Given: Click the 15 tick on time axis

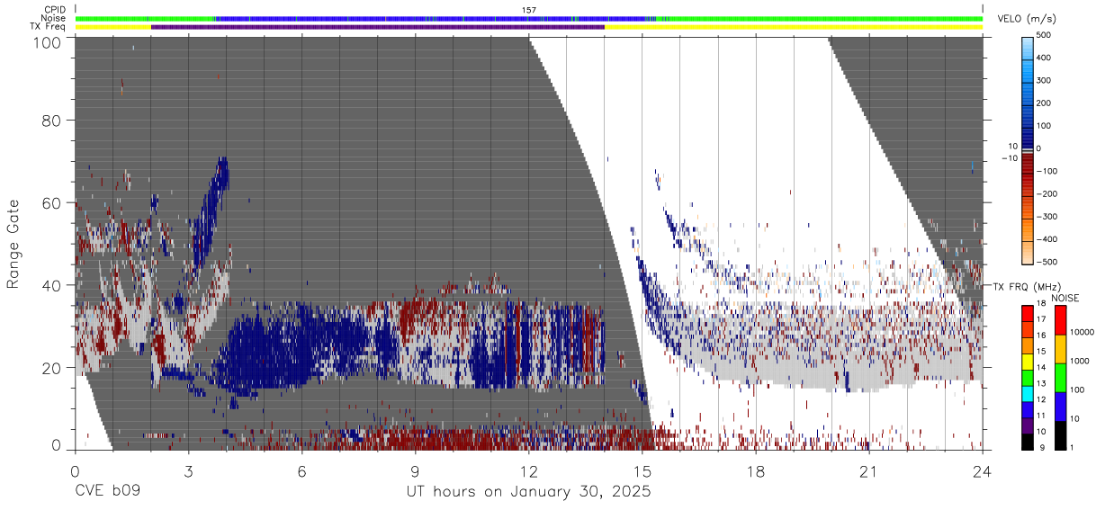Looking at the screenshot, I should (x=642, y=471).
